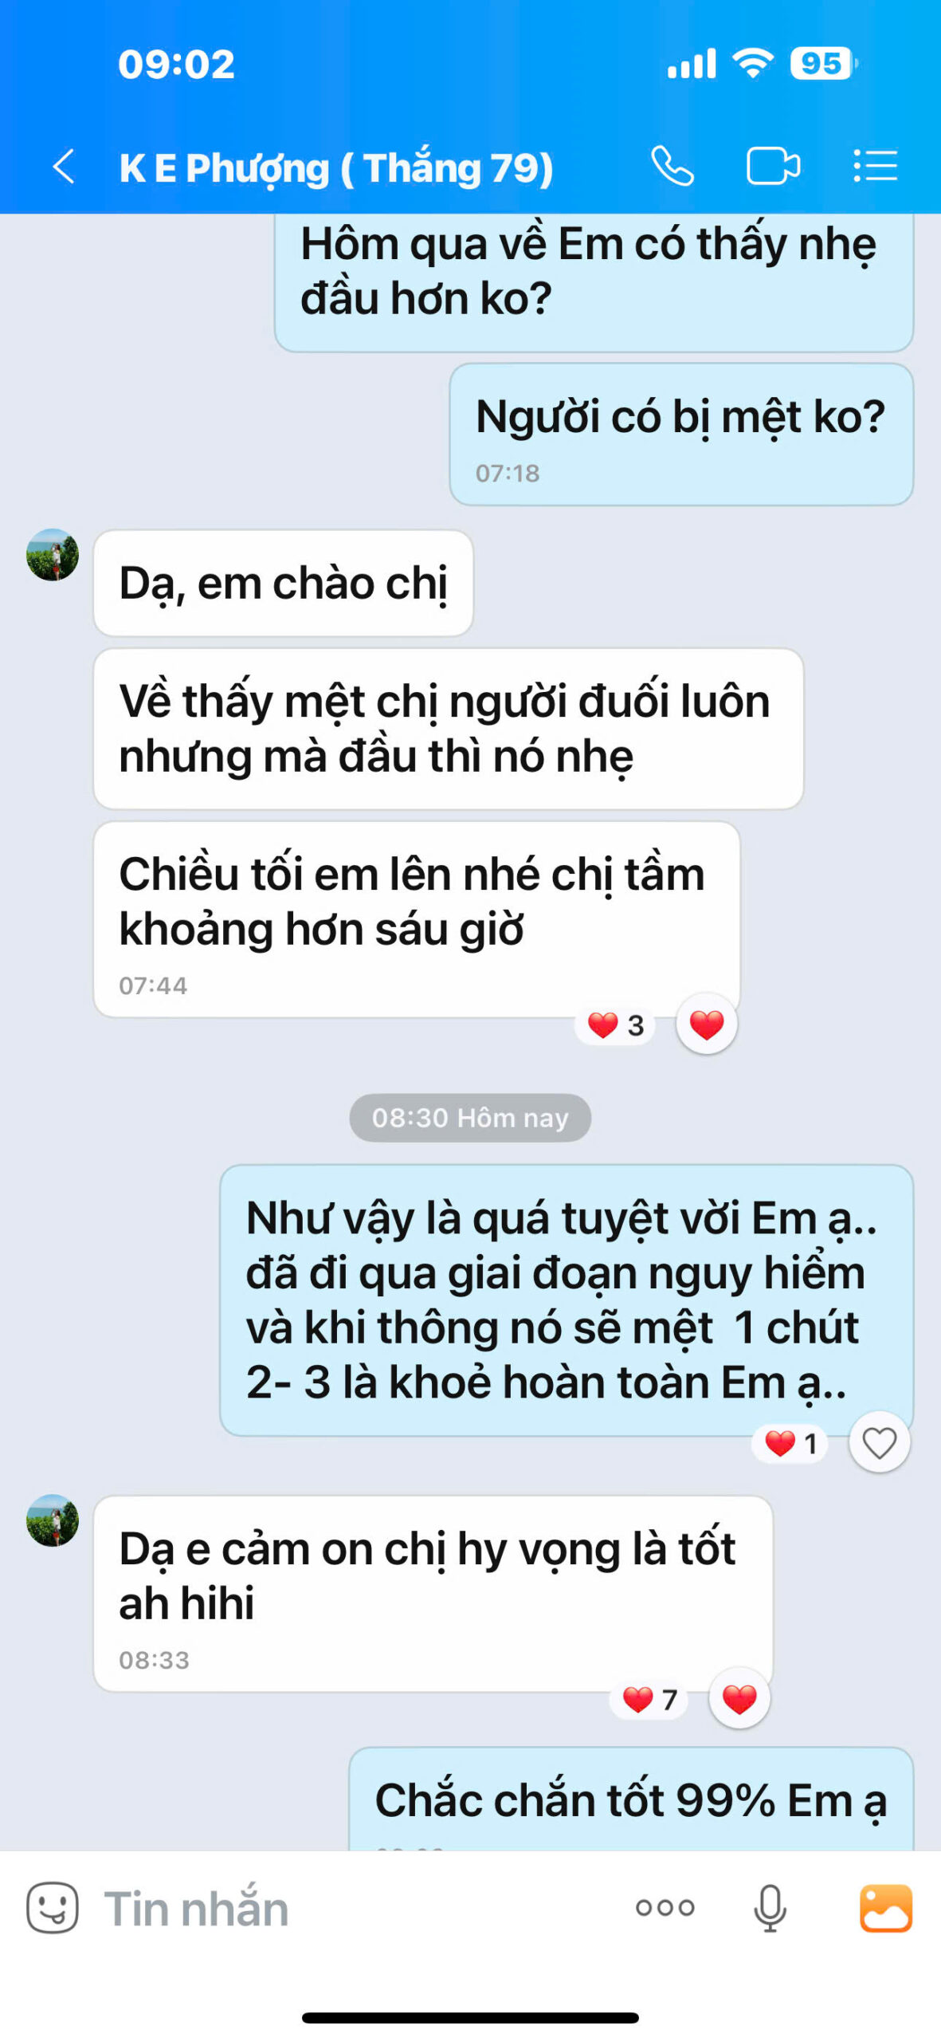941x2041 pixels.
Task: Open more options three-dots in input bar
Action: click(665, 1908)
